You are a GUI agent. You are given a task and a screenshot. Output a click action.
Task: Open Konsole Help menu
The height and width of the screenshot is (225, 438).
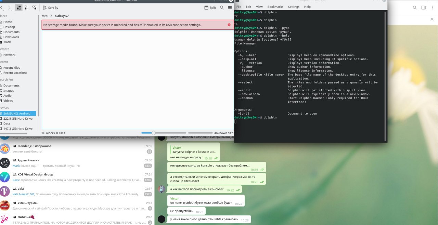pyautogui.click(x=307, y=7)
